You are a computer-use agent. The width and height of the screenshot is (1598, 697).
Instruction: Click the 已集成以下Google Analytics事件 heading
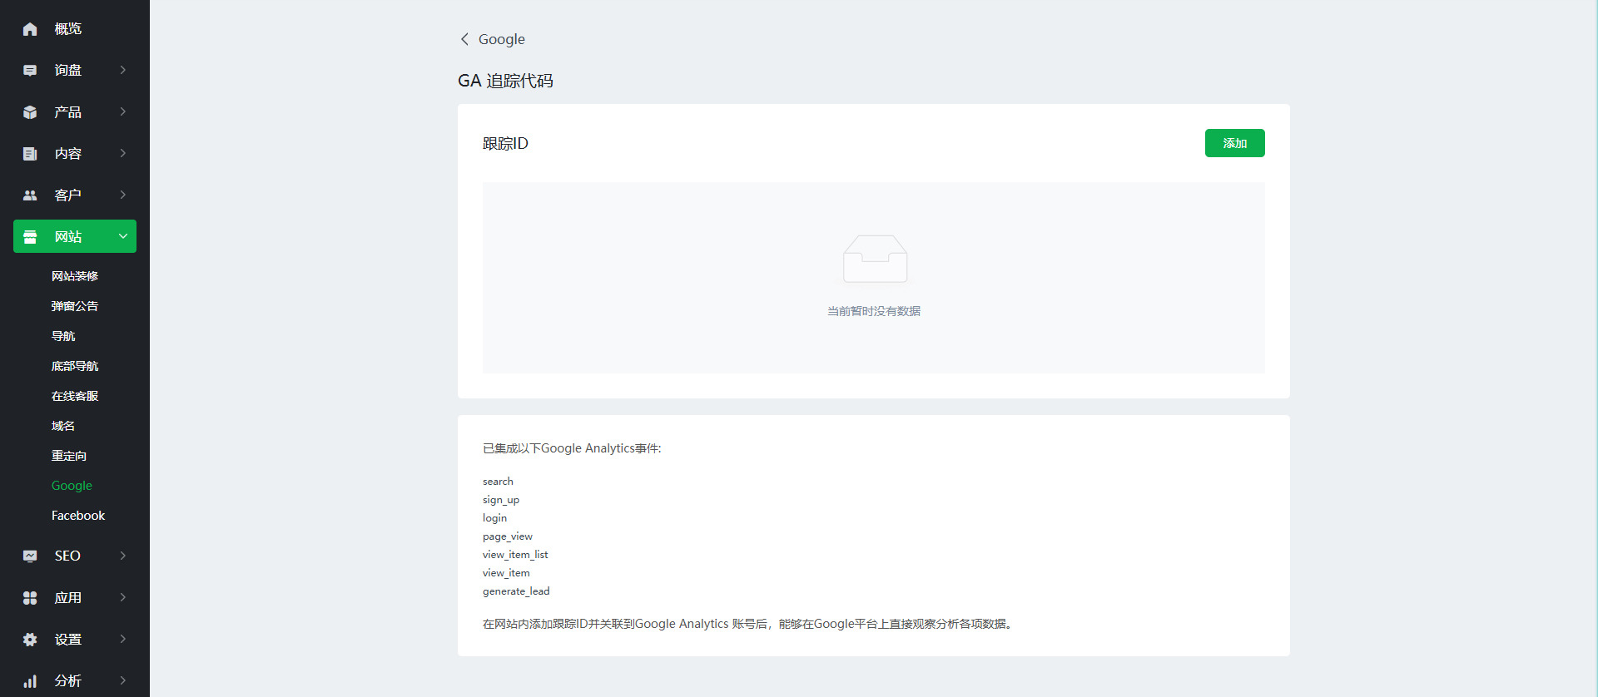click(572, 448)
